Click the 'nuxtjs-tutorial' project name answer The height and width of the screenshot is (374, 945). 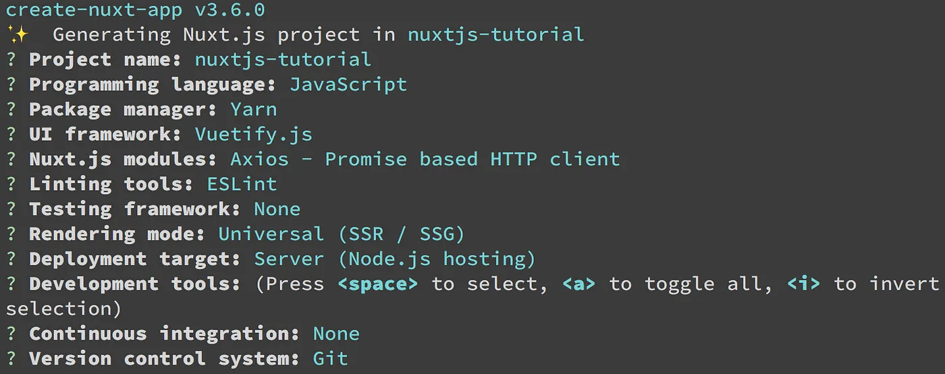(283, 59)
